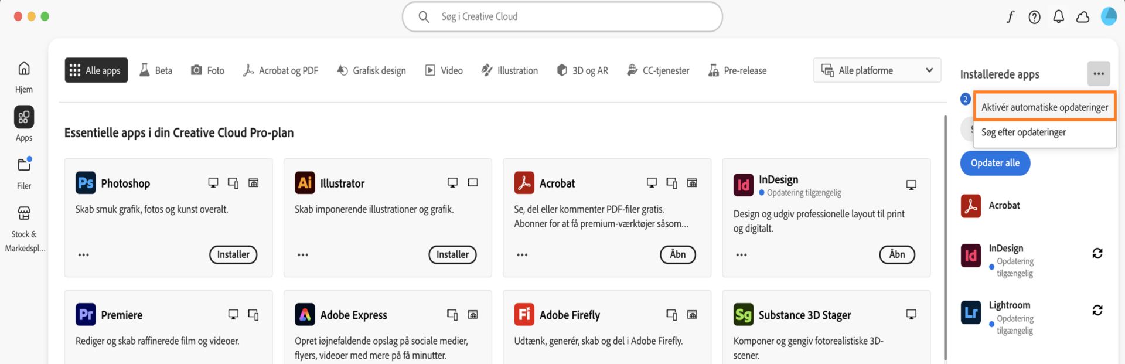Open Stock & Markedsplads in sidebar
The width and height of the screenshot is (1125, 364).
[x=24, y=213]
